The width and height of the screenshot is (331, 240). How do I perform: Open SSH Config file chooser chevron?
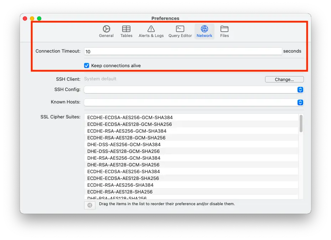pyautogui.click(x=300, y=90)
